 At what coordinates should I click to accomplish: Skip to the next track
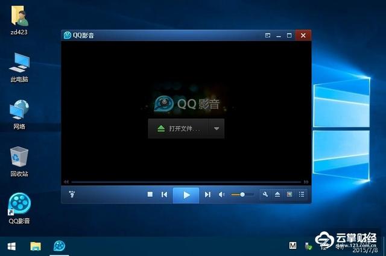207,195
